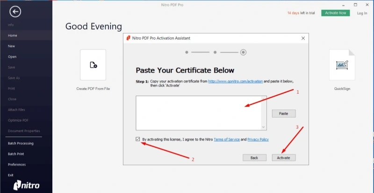Open the Privacy Policy link
This screenshot has height=193, width=374.
pos(258,139)
